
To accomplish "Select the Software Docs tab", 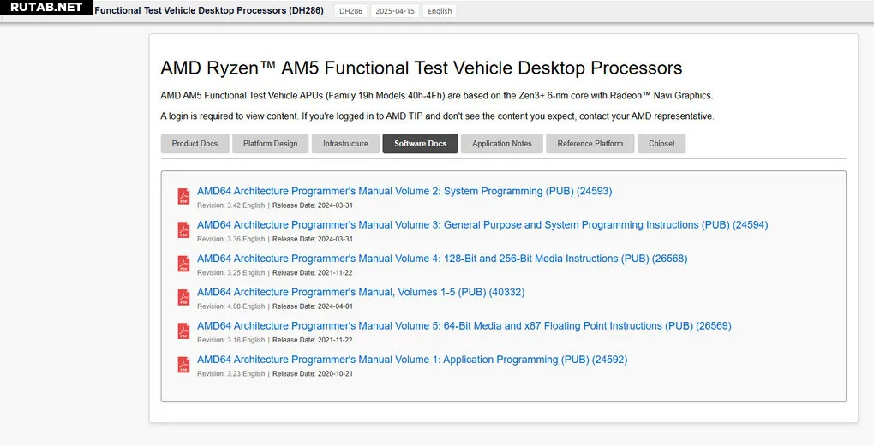I will pyautogui.click(x=420, y=143).
